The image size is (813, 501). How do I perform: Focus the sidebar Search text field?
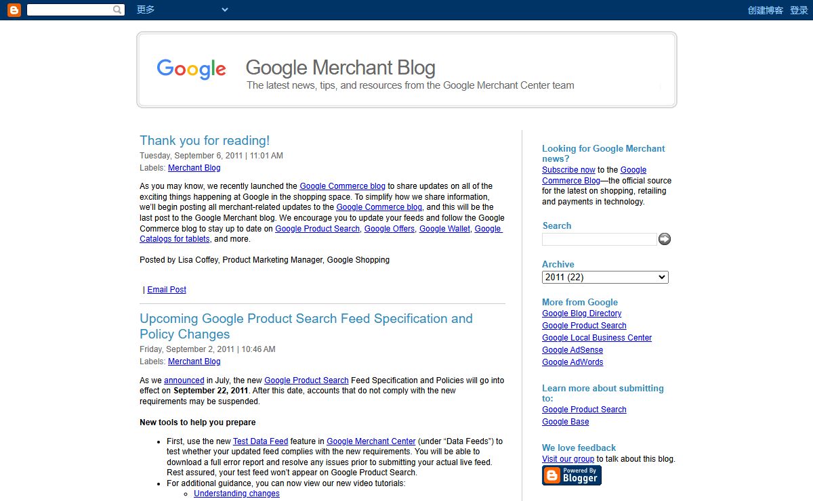tap(599, 239)
